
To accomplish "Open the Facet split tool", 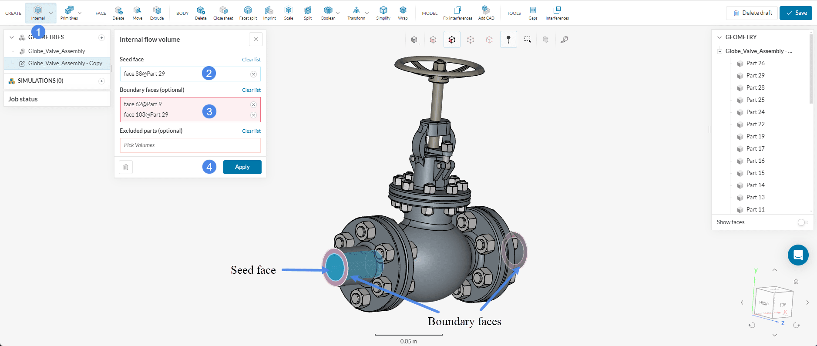I will 248,13.
